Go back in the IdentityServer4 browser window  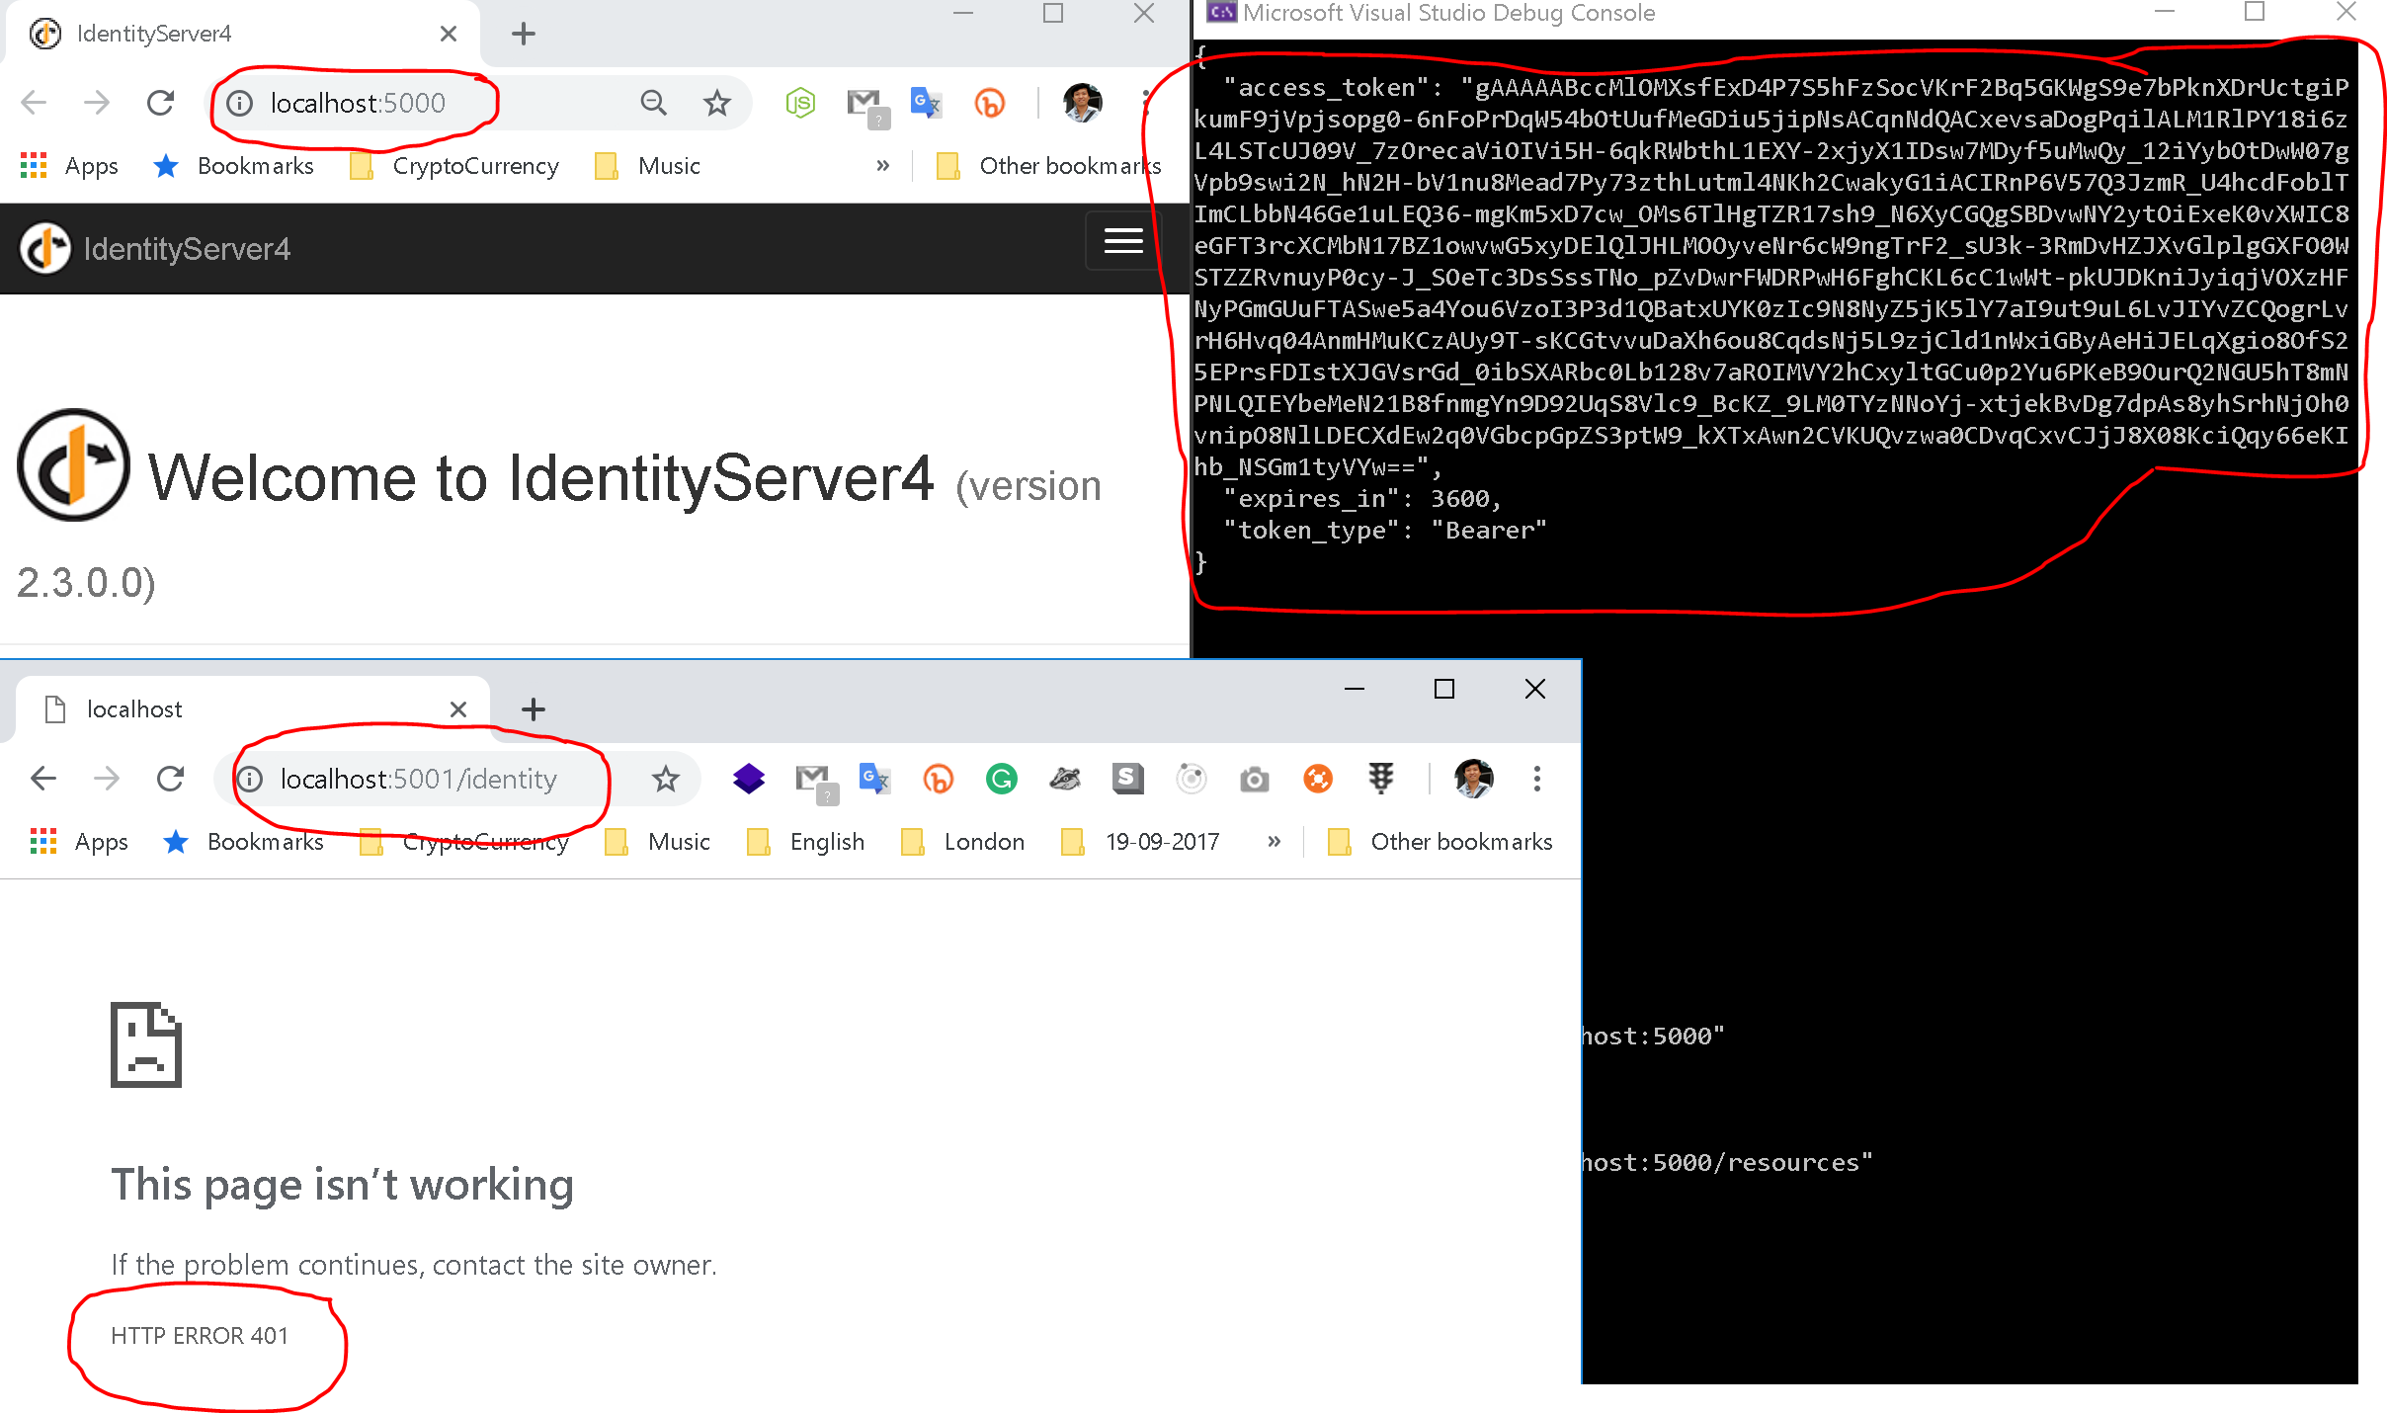pyautogui.click(x=35, y=103)
